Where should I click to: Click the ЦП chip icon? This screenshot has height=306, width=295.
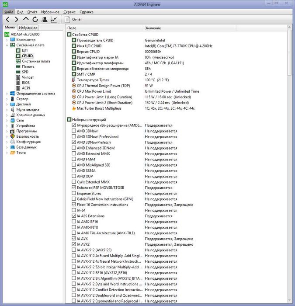click(x=18, y=51)
